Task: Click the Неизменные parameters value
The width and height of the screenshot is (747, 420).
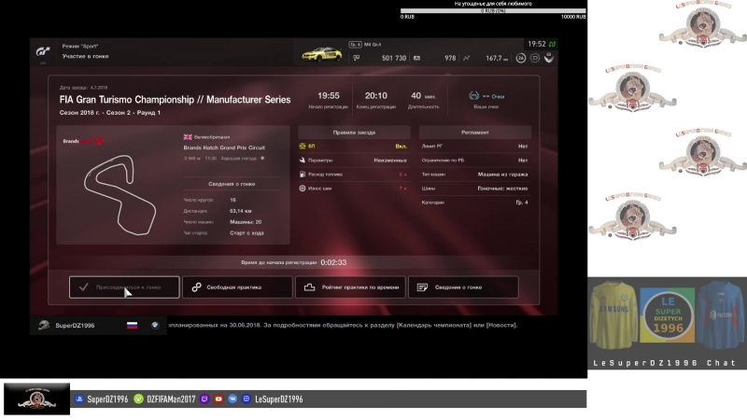Action: (x=390, y=161)
